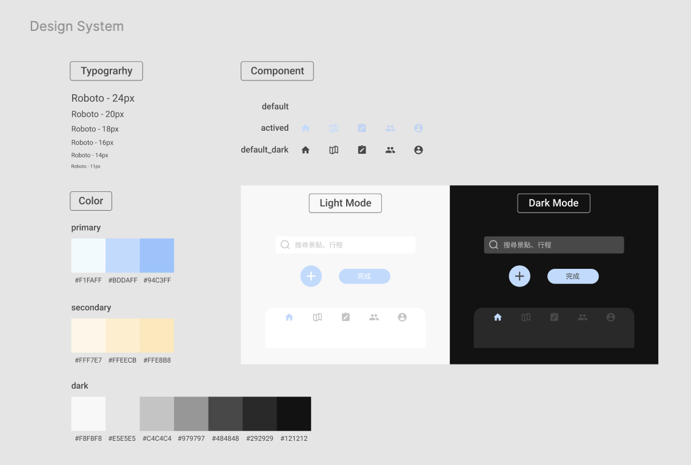This screenshot has height=465, width=691.
Task: Click the people icon in Dark Mode navigation bar
Action: (583, 317)
